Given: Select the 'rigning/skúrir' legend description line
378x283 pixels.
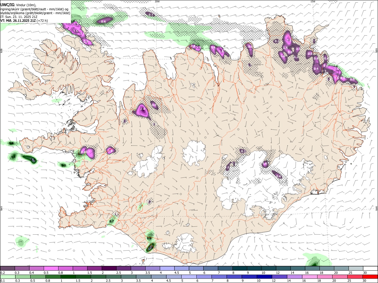Looking at the screenshot, I should pyautogui.click(x=34, y=9).
